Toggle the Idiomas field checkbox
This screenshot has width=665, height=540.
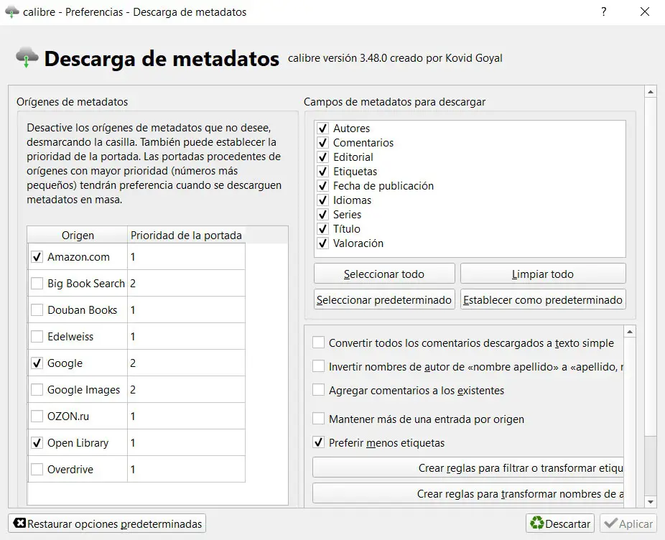tap(322, 200)
